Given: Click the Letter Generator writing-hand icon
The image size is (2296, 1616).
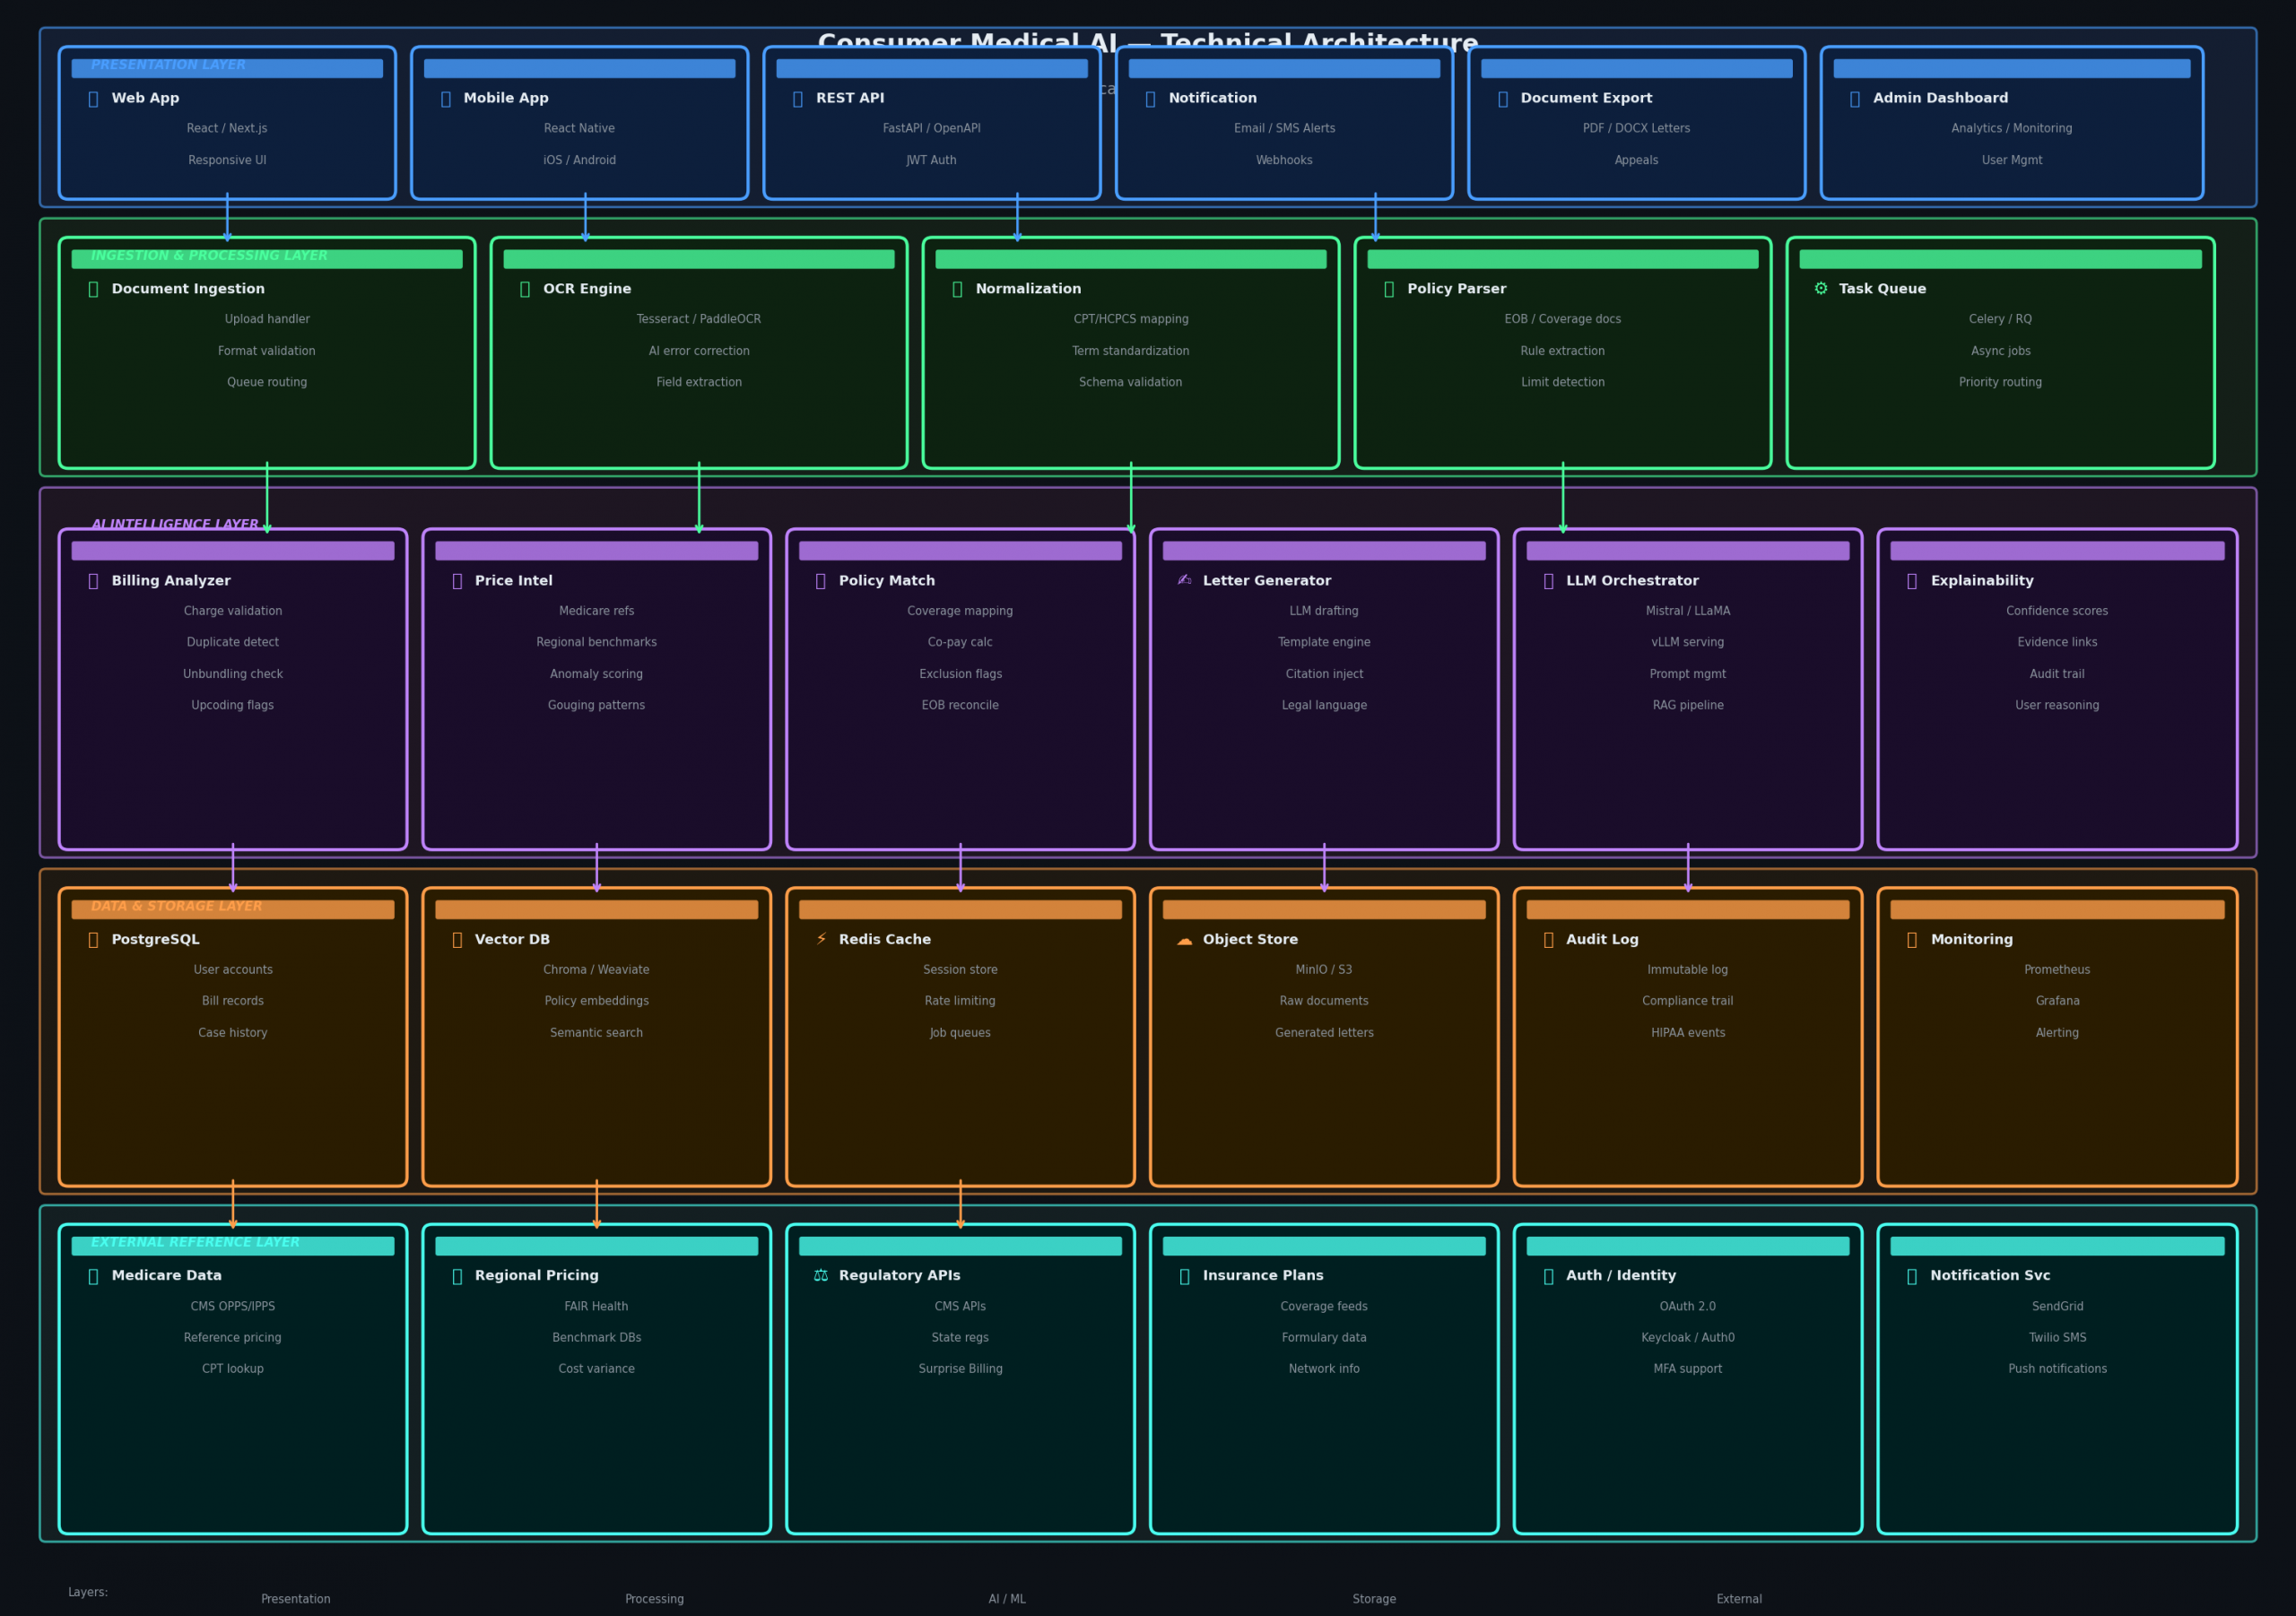Looking at the screenshot, I should [1184, 581].
